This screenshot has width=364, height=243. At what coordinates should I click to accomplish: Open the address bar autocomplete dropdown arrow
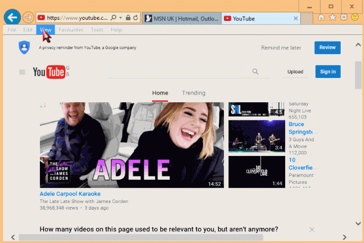tap(120, 18)
